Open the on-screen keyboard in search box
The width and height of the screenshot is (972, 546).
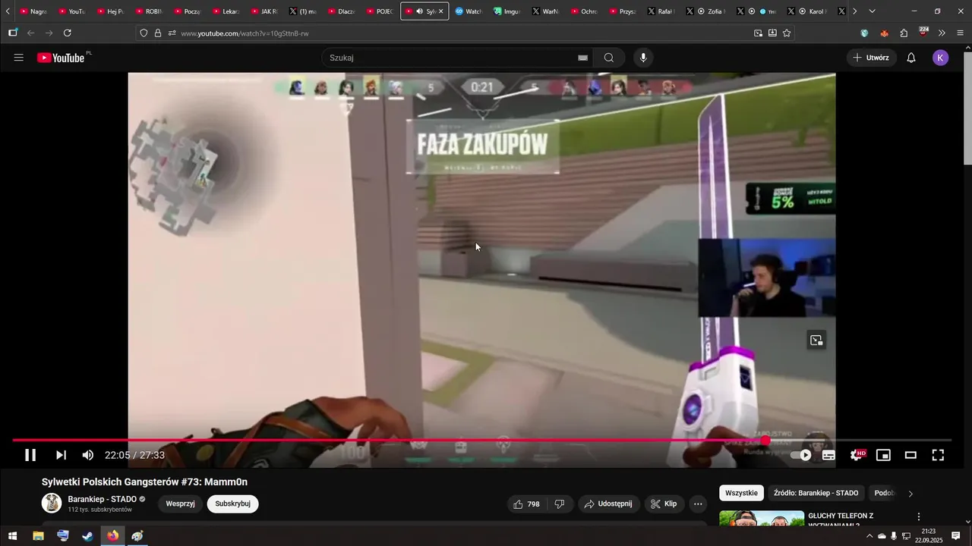[582, 58]
